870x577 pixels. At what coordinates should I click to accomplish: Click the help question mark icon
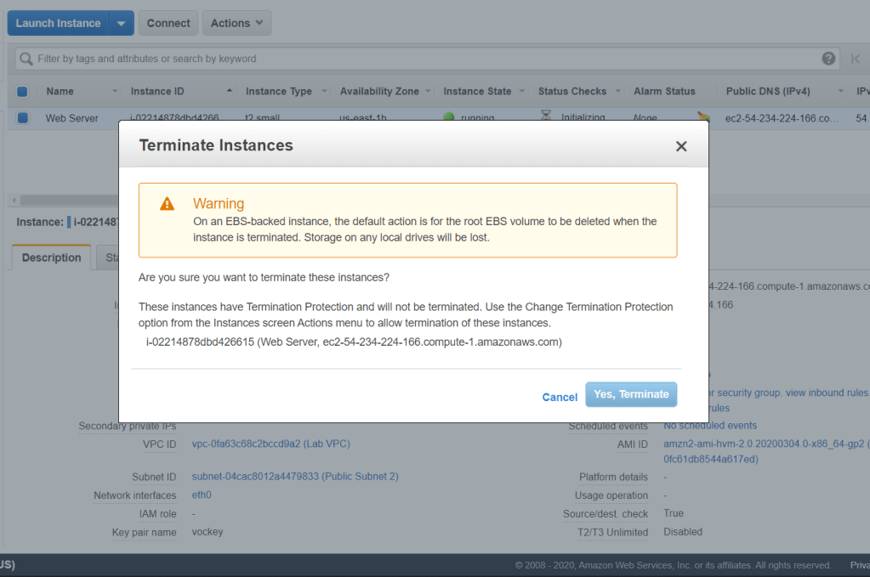tap(828, 59)
